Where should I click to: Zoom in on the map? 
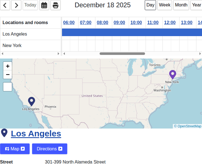tap(8, 66)
